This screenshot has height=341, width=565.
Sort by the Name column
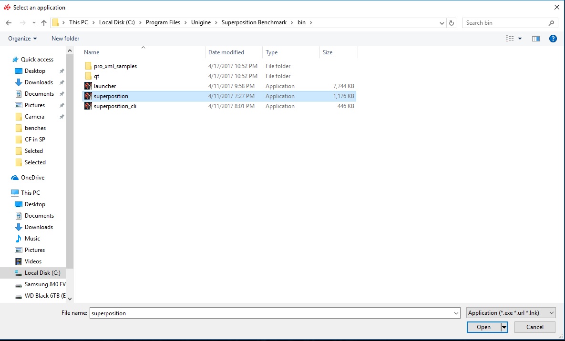tap(92, 52)
